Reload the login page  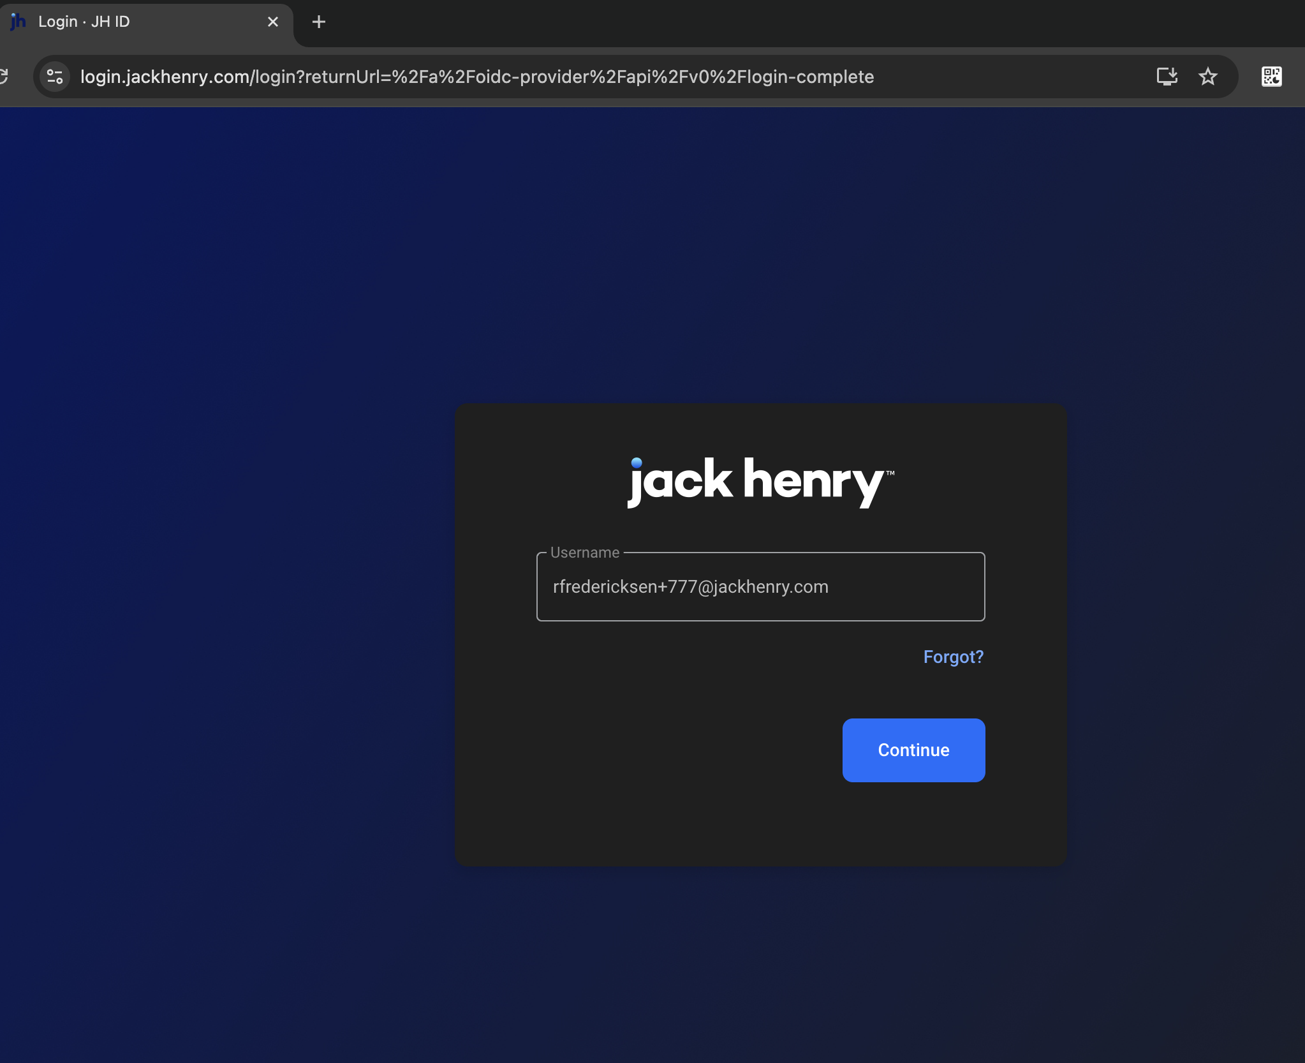click(x=4, y=77)
